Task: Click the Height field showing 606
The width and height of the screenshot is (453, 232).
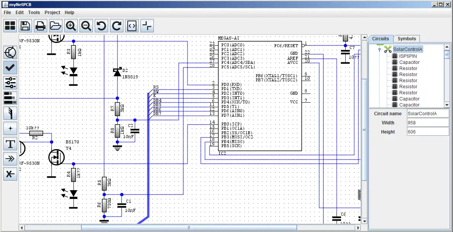Action: point(428,132)
